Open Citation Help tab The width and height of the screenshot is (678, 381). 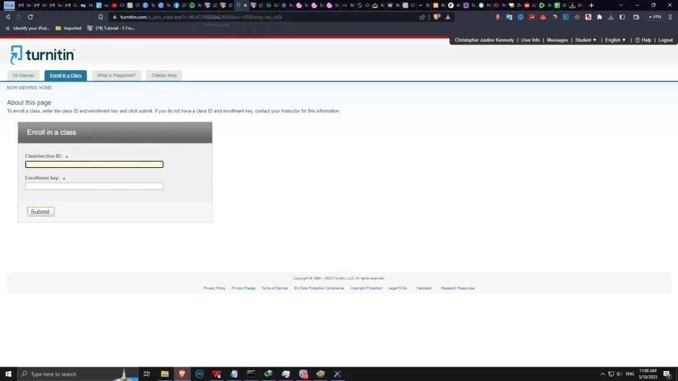[164, 75]
